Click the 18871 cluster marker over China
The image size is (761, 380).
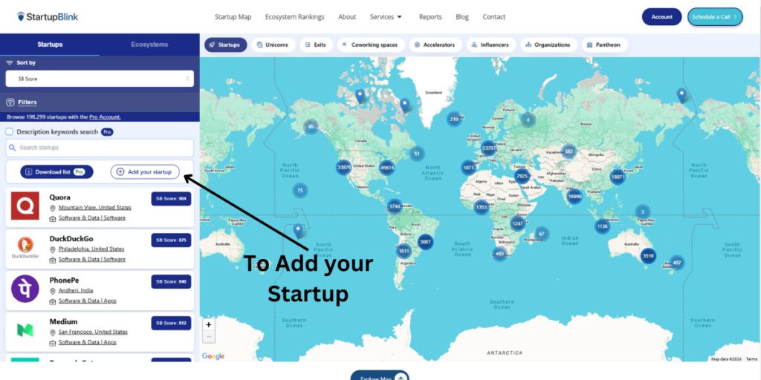617,177
